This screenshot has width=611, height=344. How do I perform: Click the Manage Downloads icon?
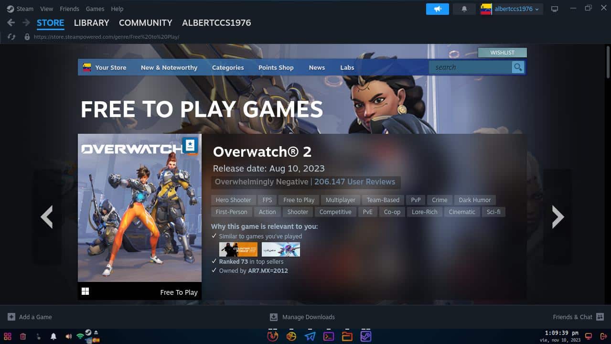(x=274, y=317)
